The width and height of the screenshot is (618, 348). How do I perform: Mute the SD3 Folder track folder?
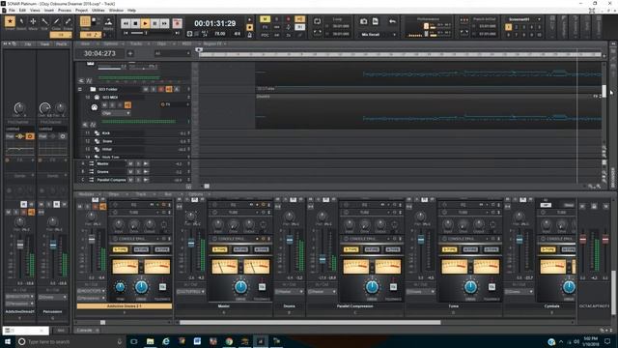click(x=146, y=90)
